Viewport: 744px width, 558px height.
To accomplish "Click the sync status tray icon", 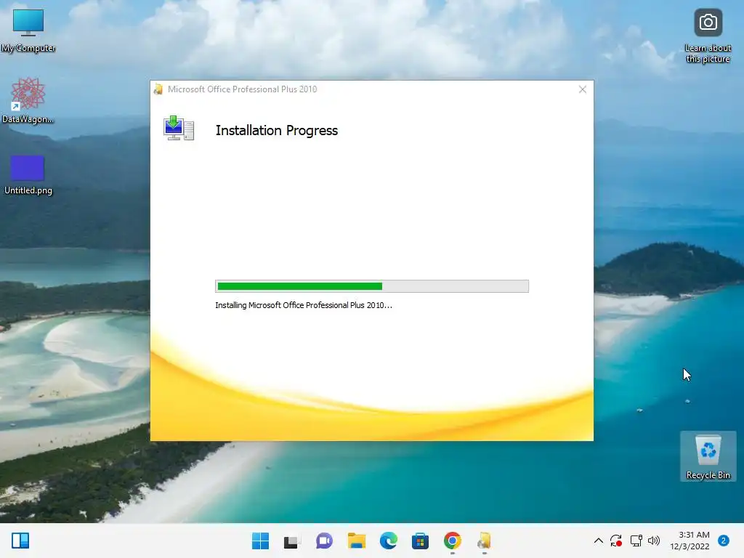I will [616, 541].
